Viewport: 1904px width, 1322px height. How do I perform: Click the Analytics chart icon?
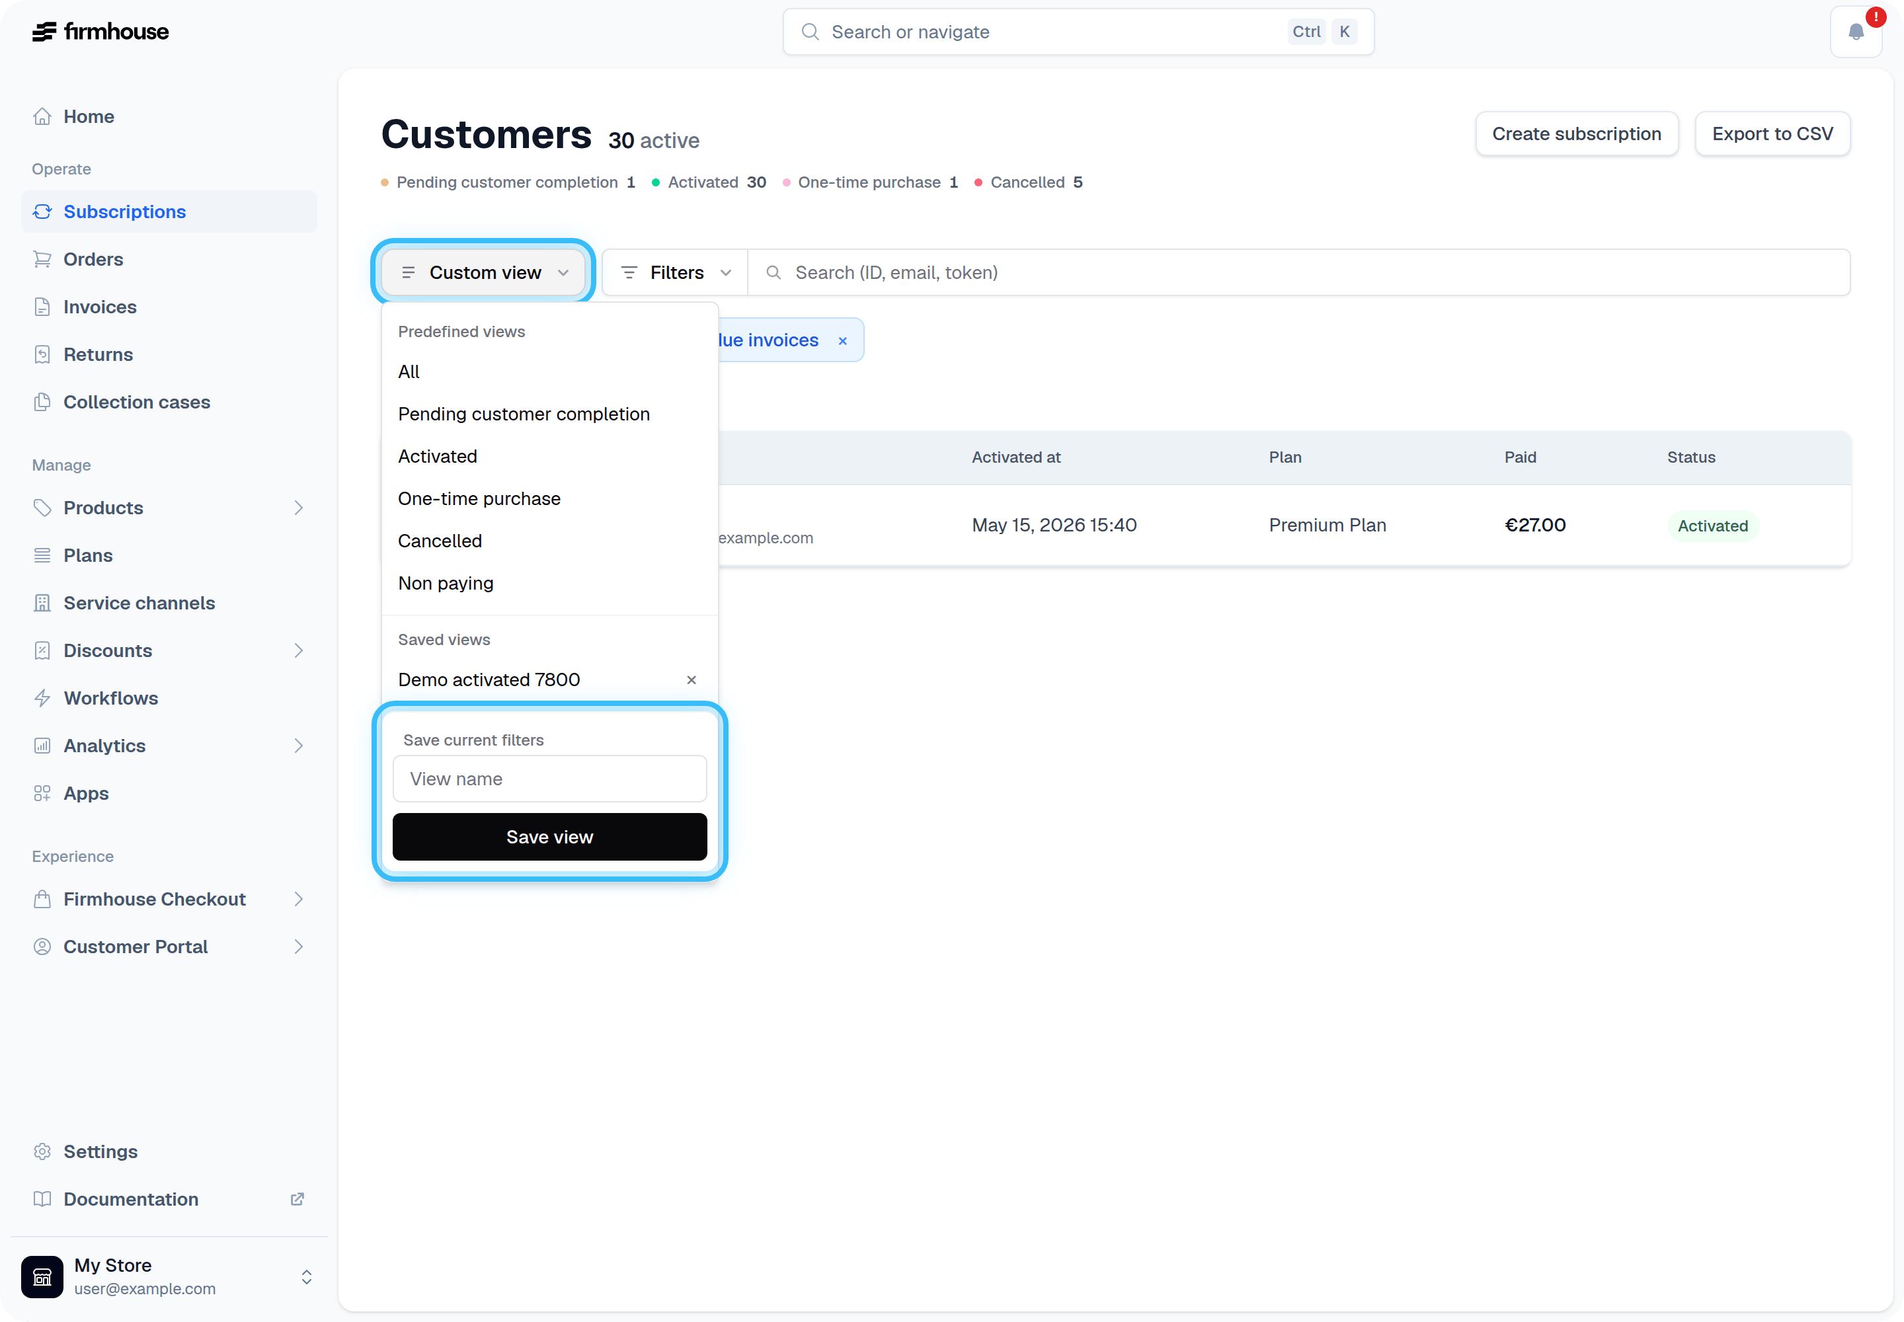coord(42,746)
